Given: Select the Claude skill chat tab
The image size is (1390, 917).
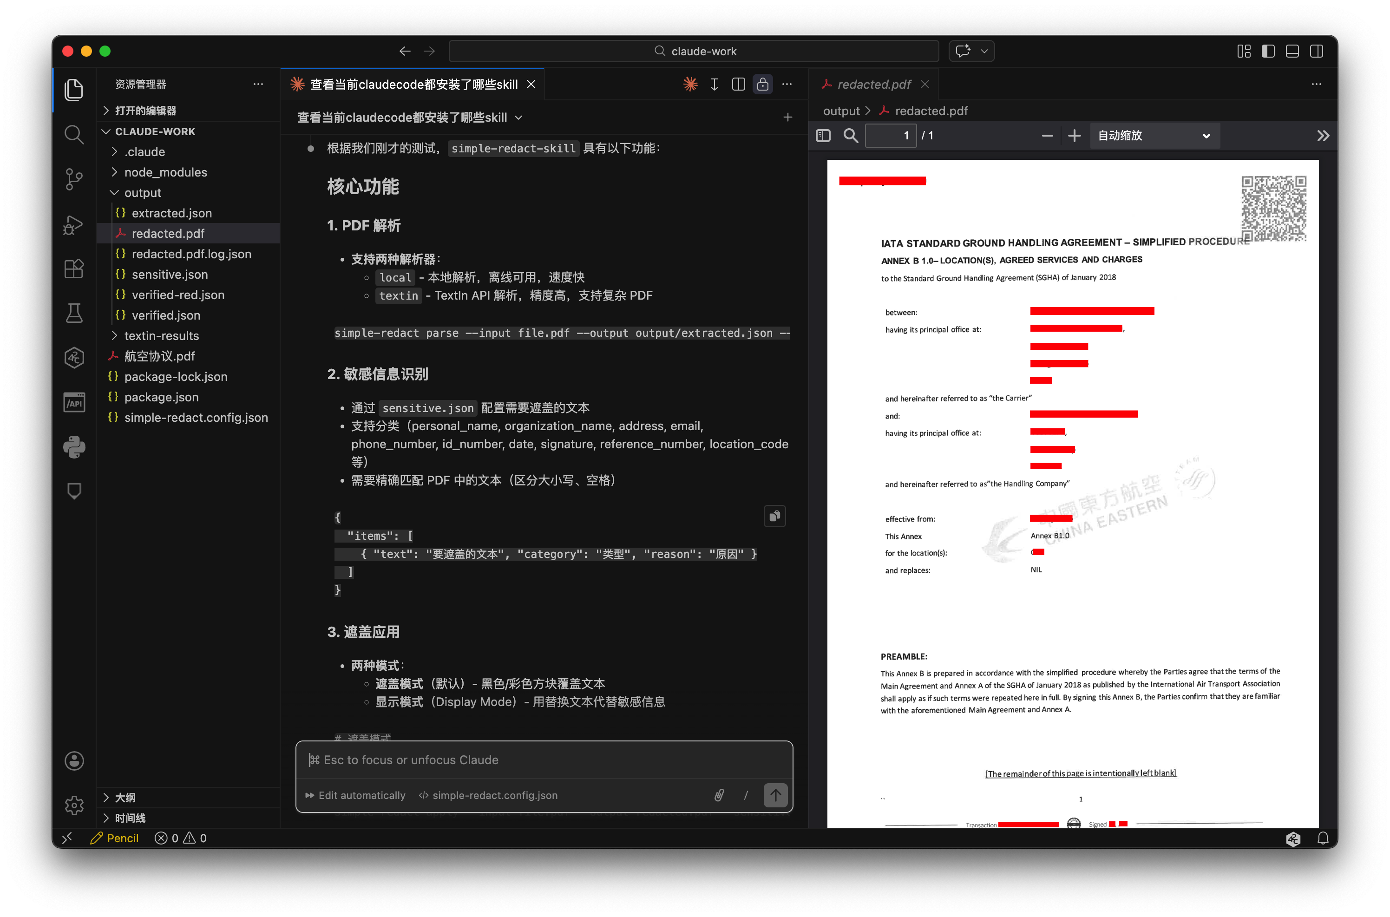Looking at the screenshot, I should pyautogui.click(x=413, y=84).
